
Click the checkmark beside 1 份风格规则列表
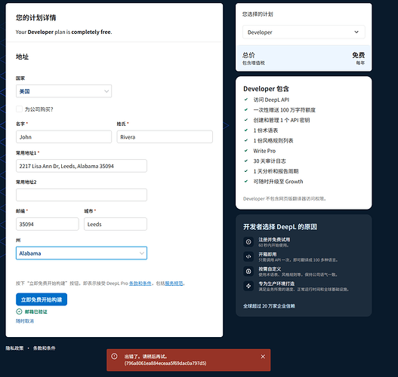pos(246,140)
